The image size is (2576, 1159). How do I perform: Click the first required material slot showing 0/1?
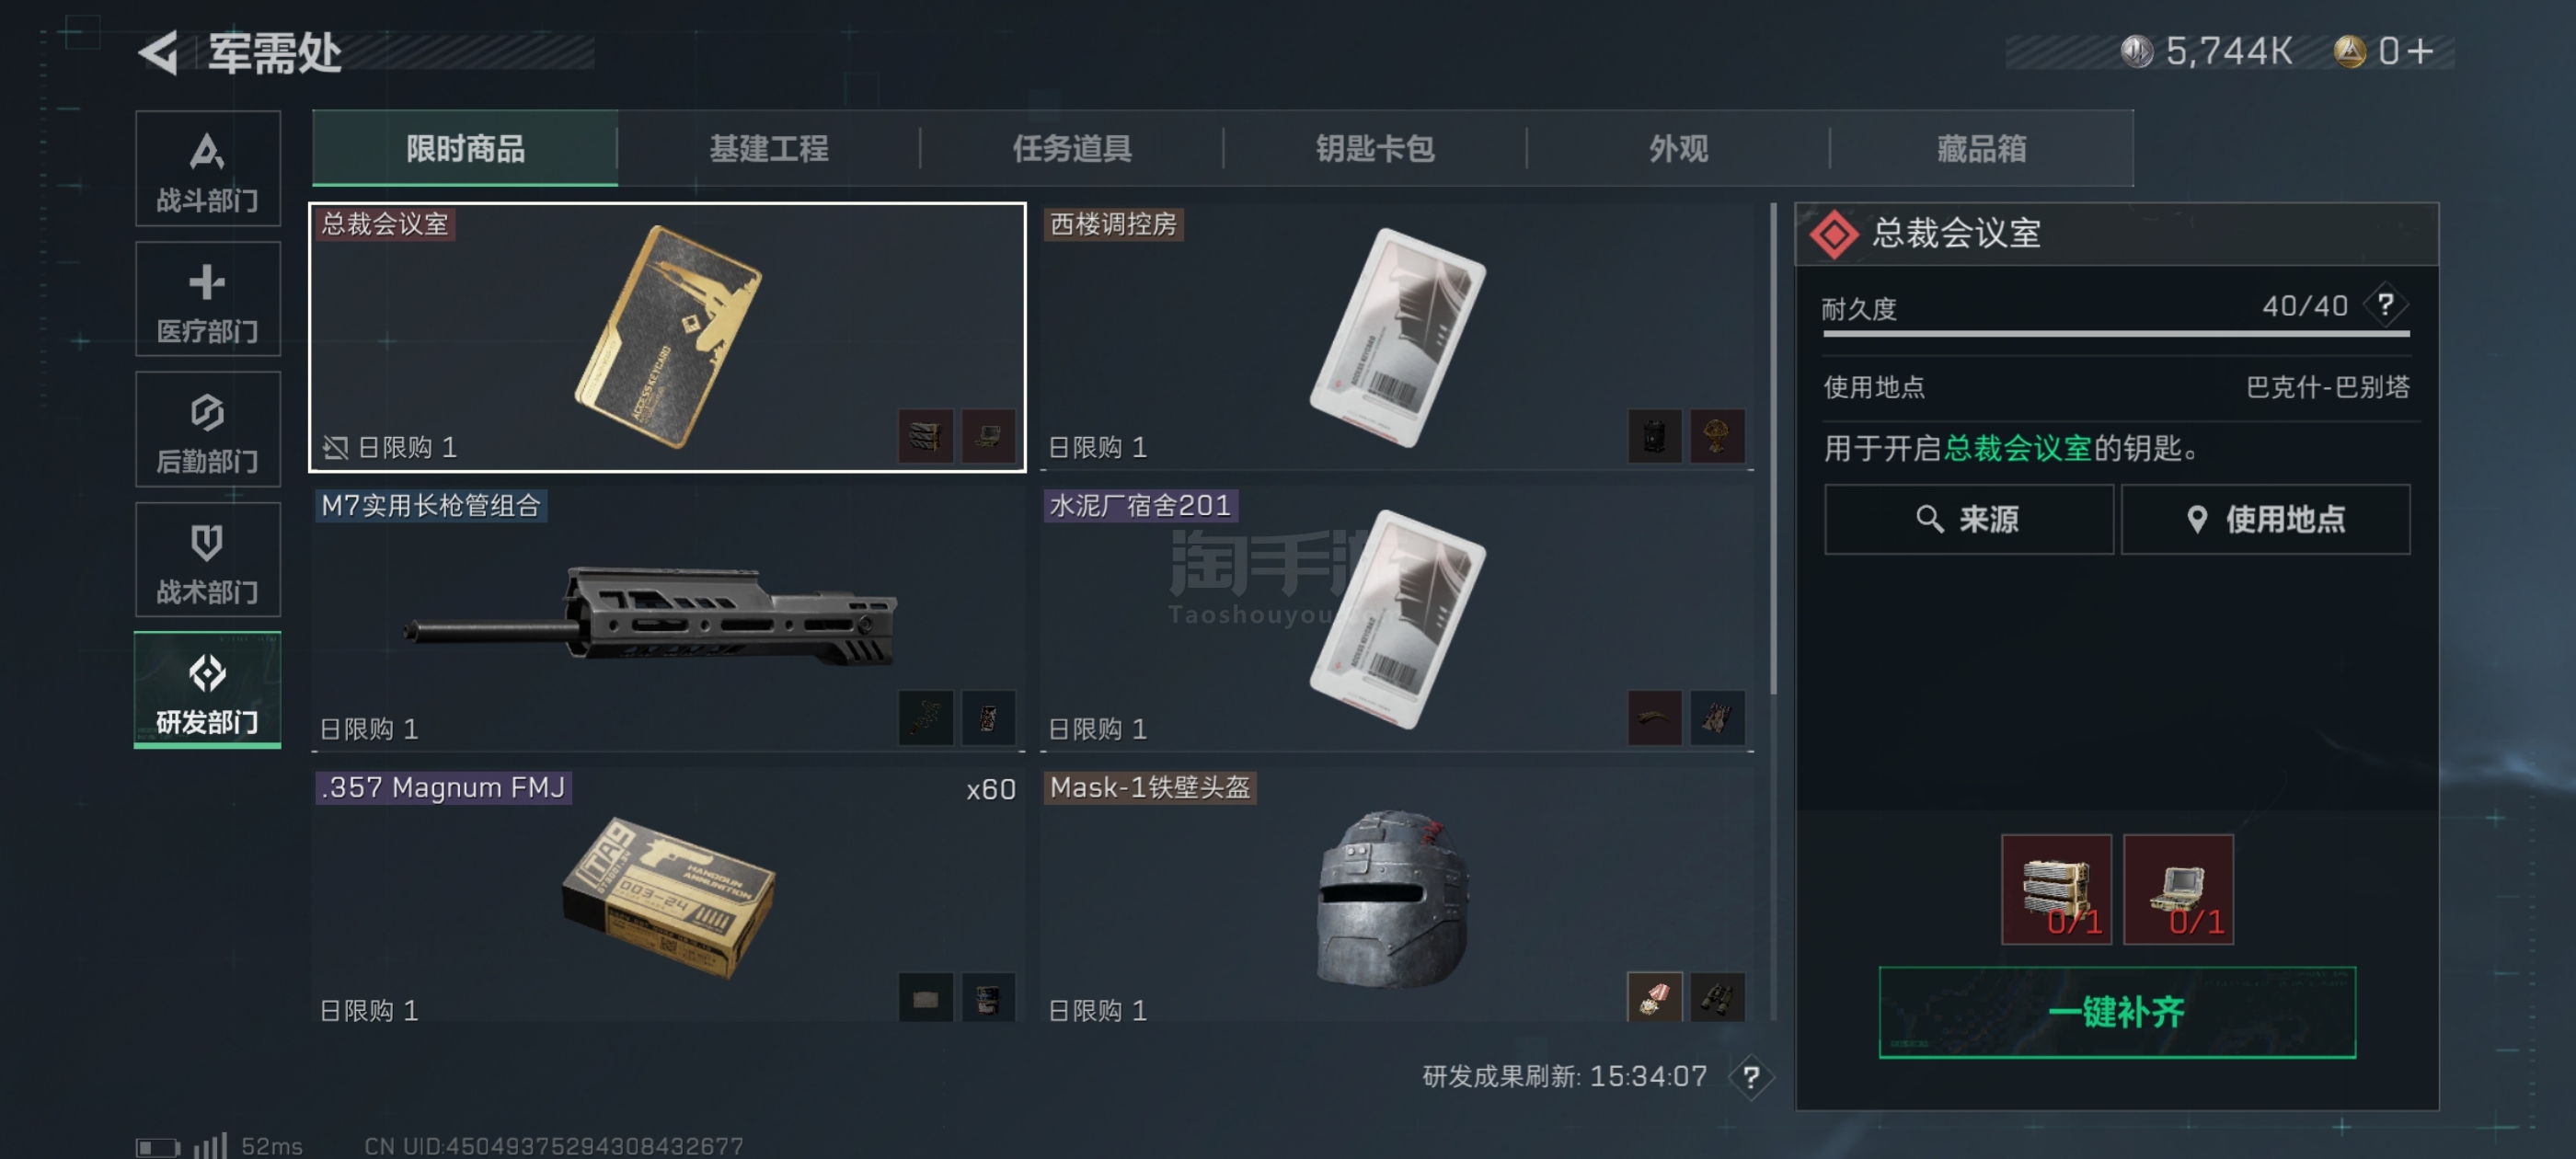[2055, 889]
